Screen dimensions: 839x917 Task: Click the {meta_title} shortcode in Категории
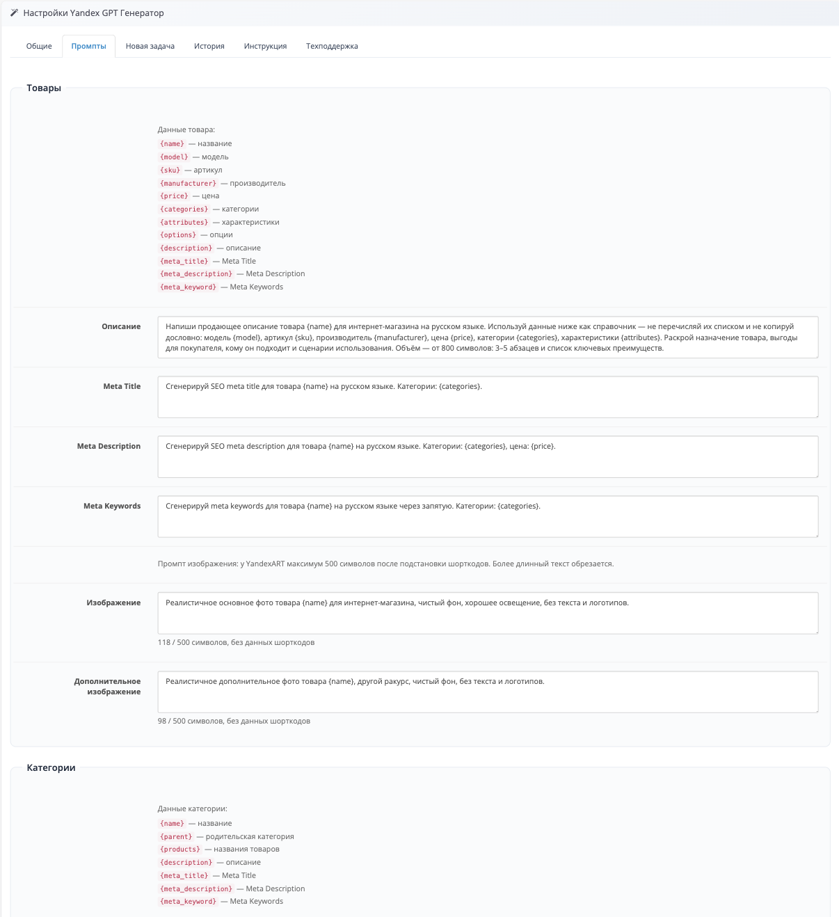(x=184, y=876)
